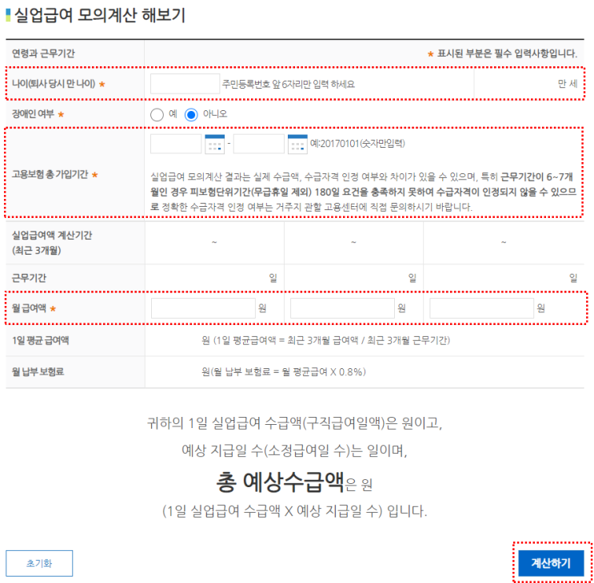Click the '표시된 부분은 필수 입력사항입니다.' notice

tap(507, 54)
